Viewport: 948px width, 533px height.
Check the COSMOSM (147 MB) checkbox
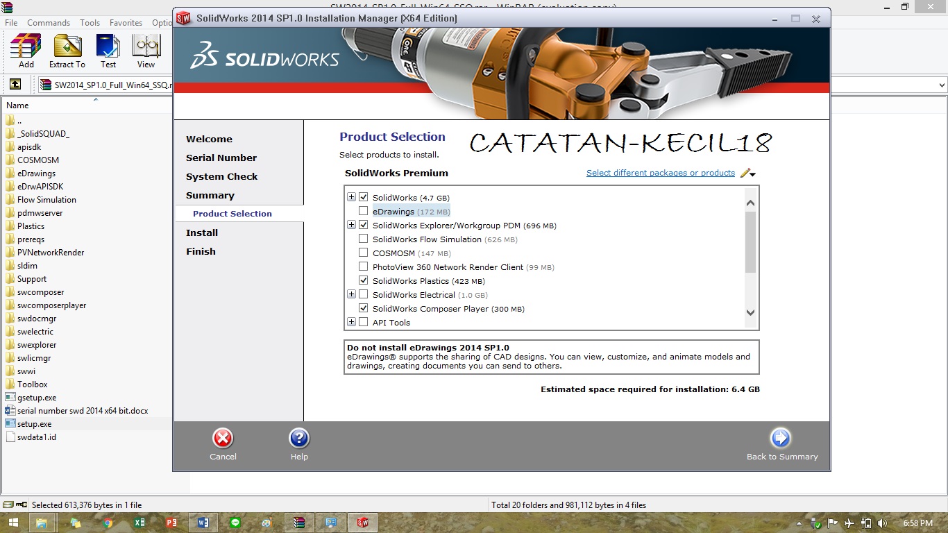click(363, 253)
